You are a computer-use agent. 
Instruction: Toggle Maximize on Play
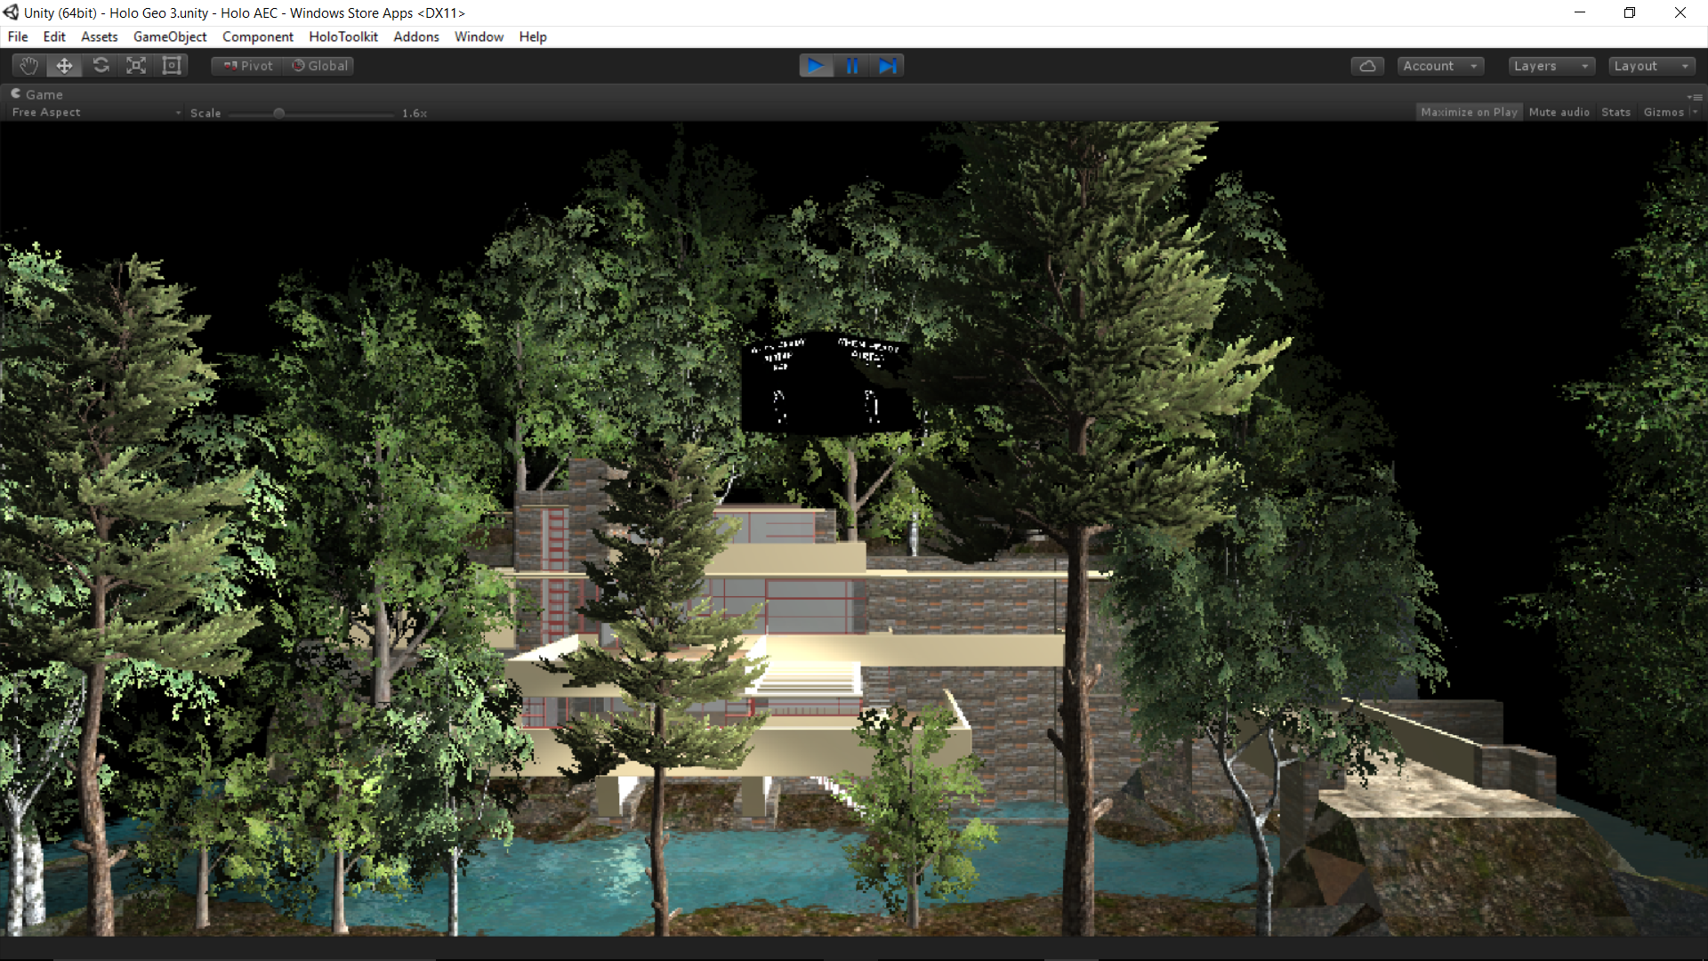[x=1469, y=112]
